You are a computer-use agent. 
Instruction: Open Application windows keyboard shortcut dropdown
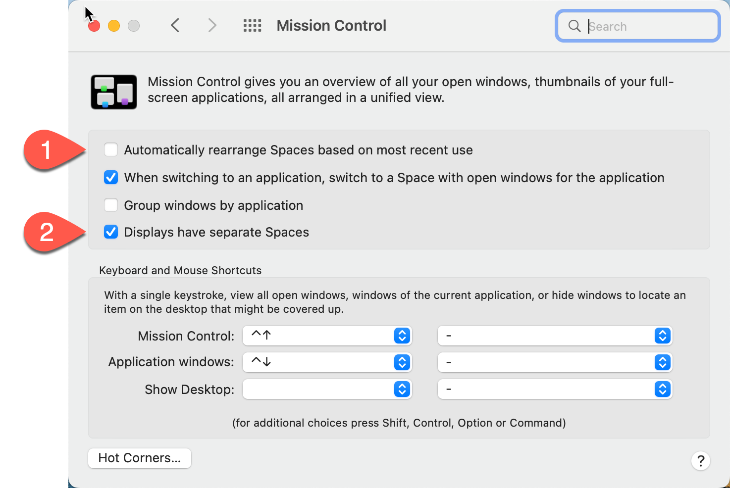327,362
